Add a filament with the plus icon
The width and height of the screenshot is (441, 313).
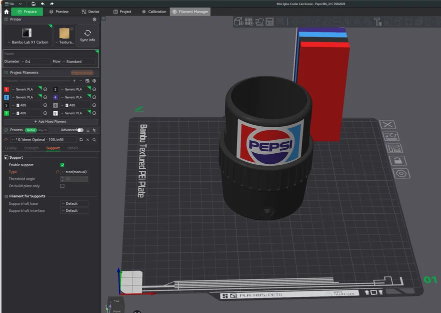(x=74, y=81)
